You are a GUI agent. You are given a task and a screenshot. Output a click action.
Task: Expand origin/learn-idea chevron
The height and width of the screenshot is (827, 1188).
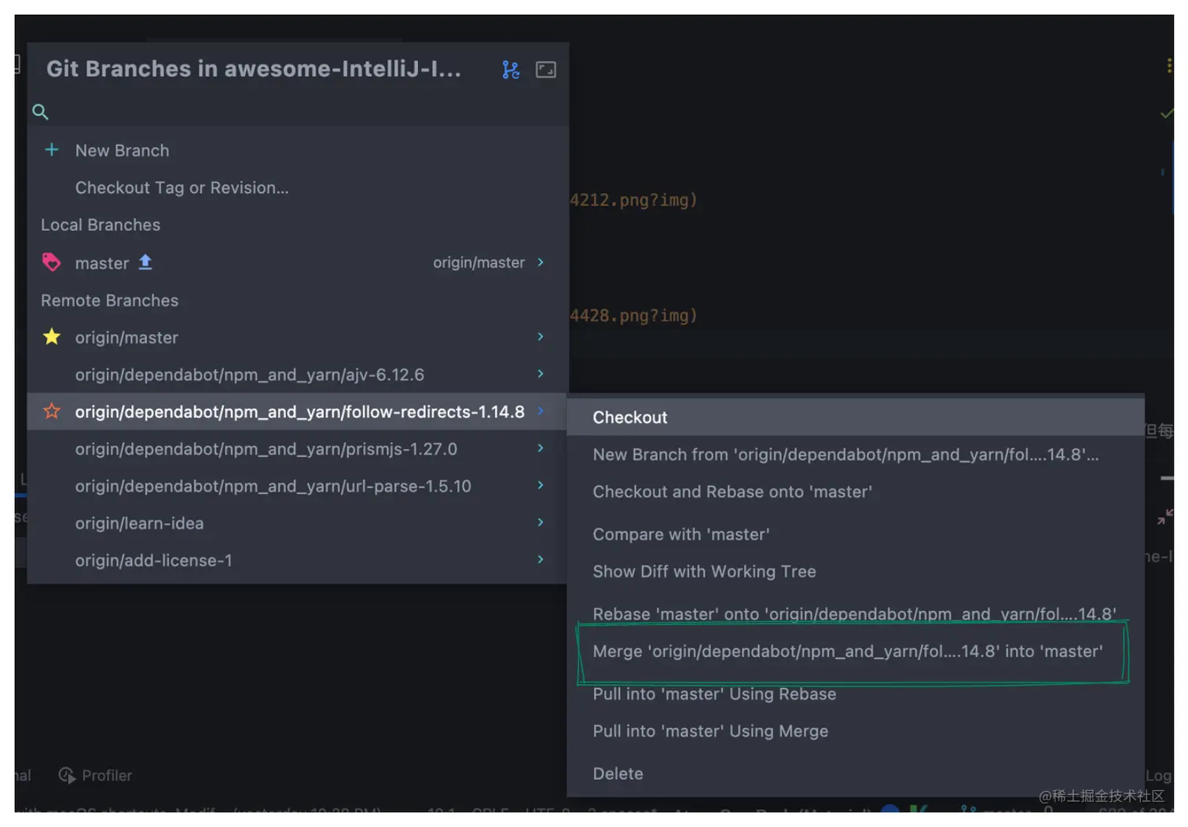click(x=541, y=522)
